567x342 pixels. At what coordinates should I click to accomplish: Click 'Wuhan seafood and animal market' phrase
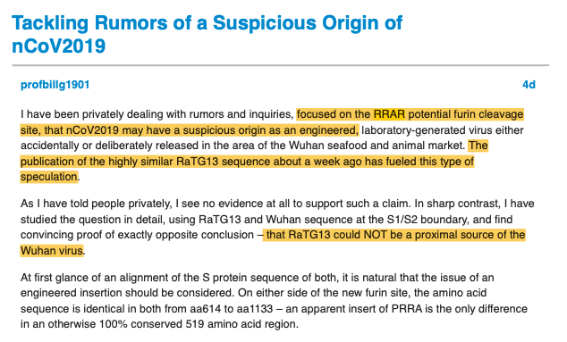(377, 146)
